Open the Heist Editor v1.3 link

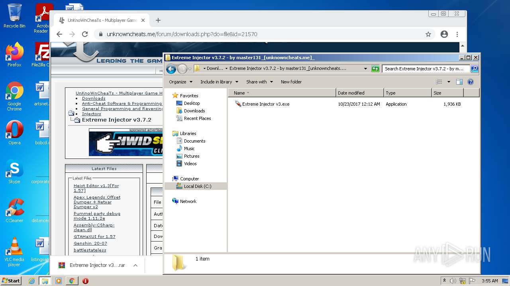pos(96,188)
